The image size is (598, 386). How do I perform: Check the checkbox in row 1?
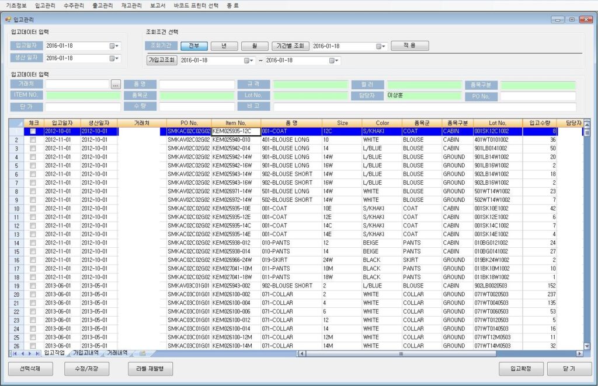coord(33,132)
